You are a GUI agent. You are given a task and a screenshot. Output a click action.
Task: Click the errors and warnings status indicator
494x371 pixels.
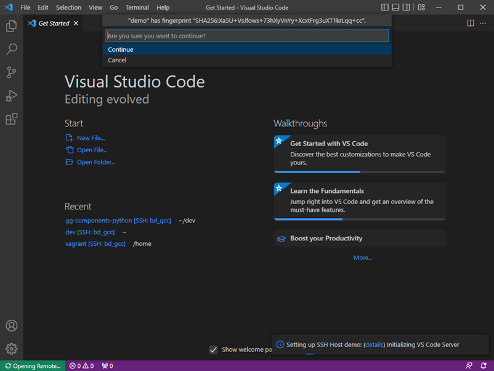pyautogui.click(x=81, y=366)
